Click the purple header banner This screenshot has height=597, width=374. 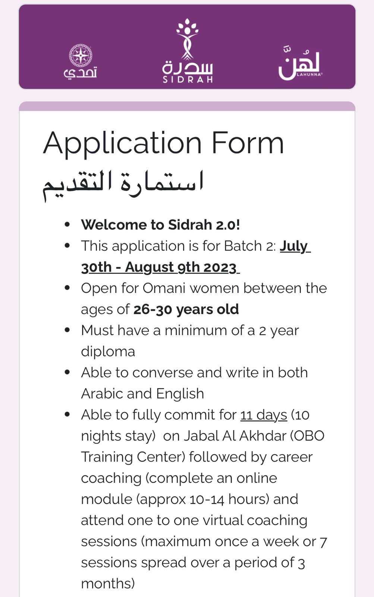pyautogui.click(x=187, y=47)
